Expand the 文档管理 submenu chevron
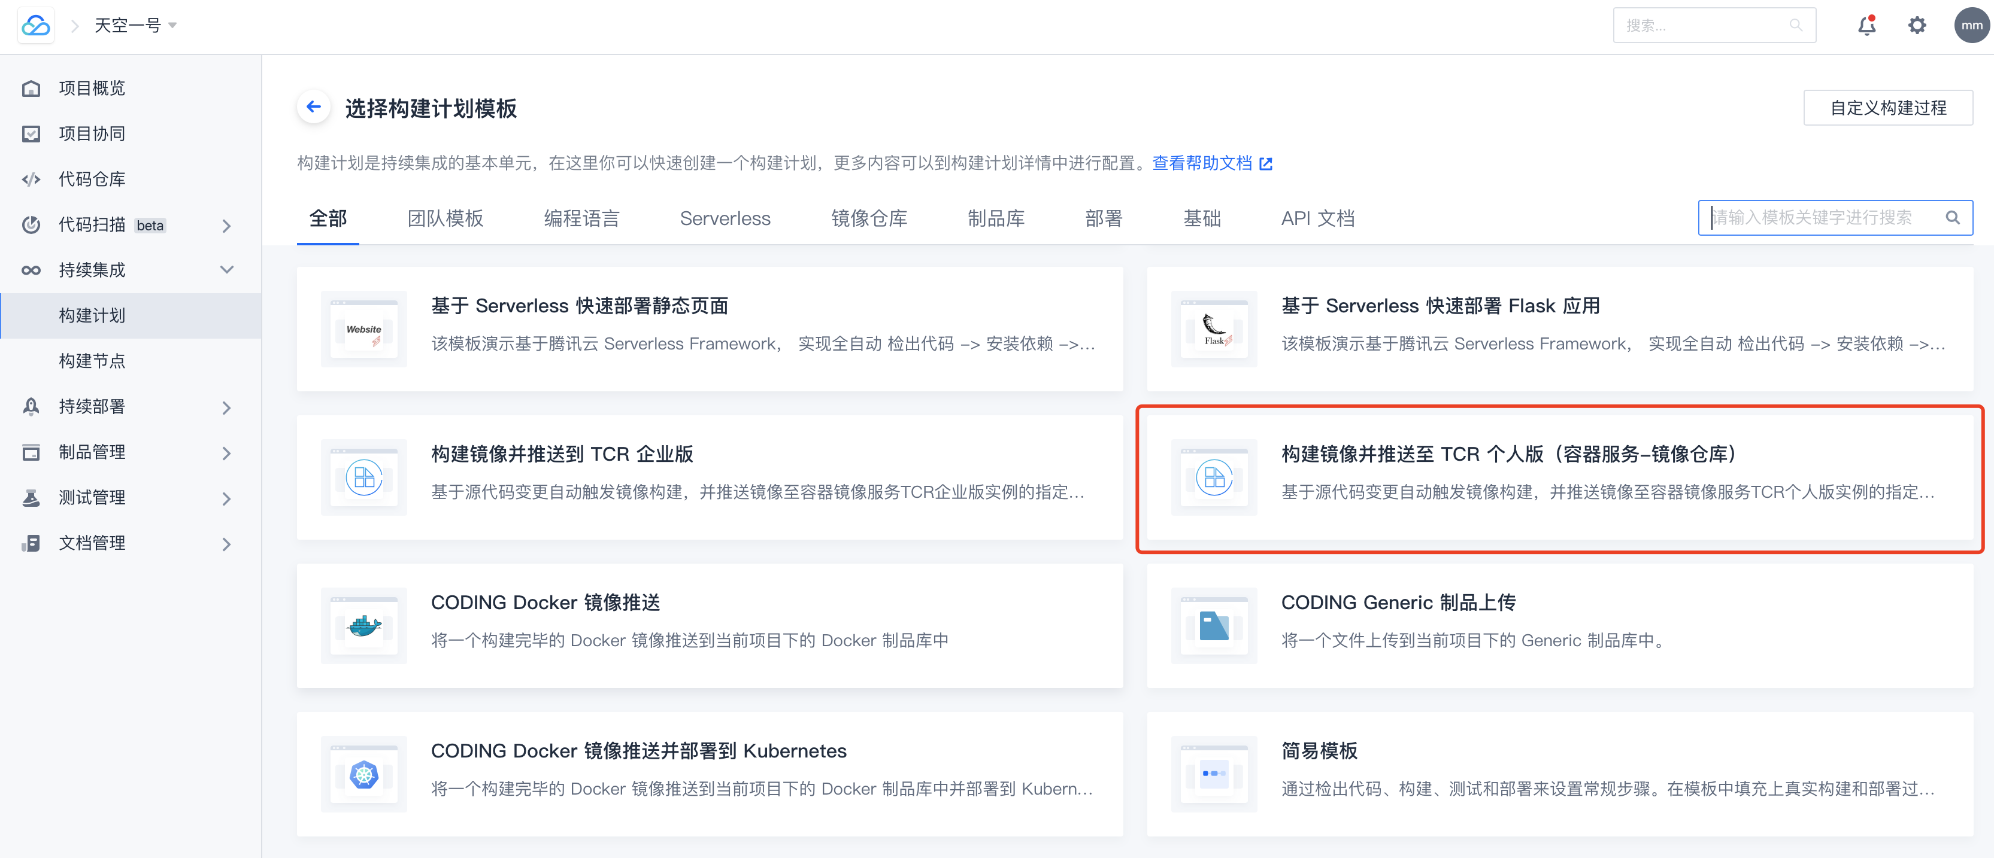The image size is (1994, 858). [x=226, y=544]
